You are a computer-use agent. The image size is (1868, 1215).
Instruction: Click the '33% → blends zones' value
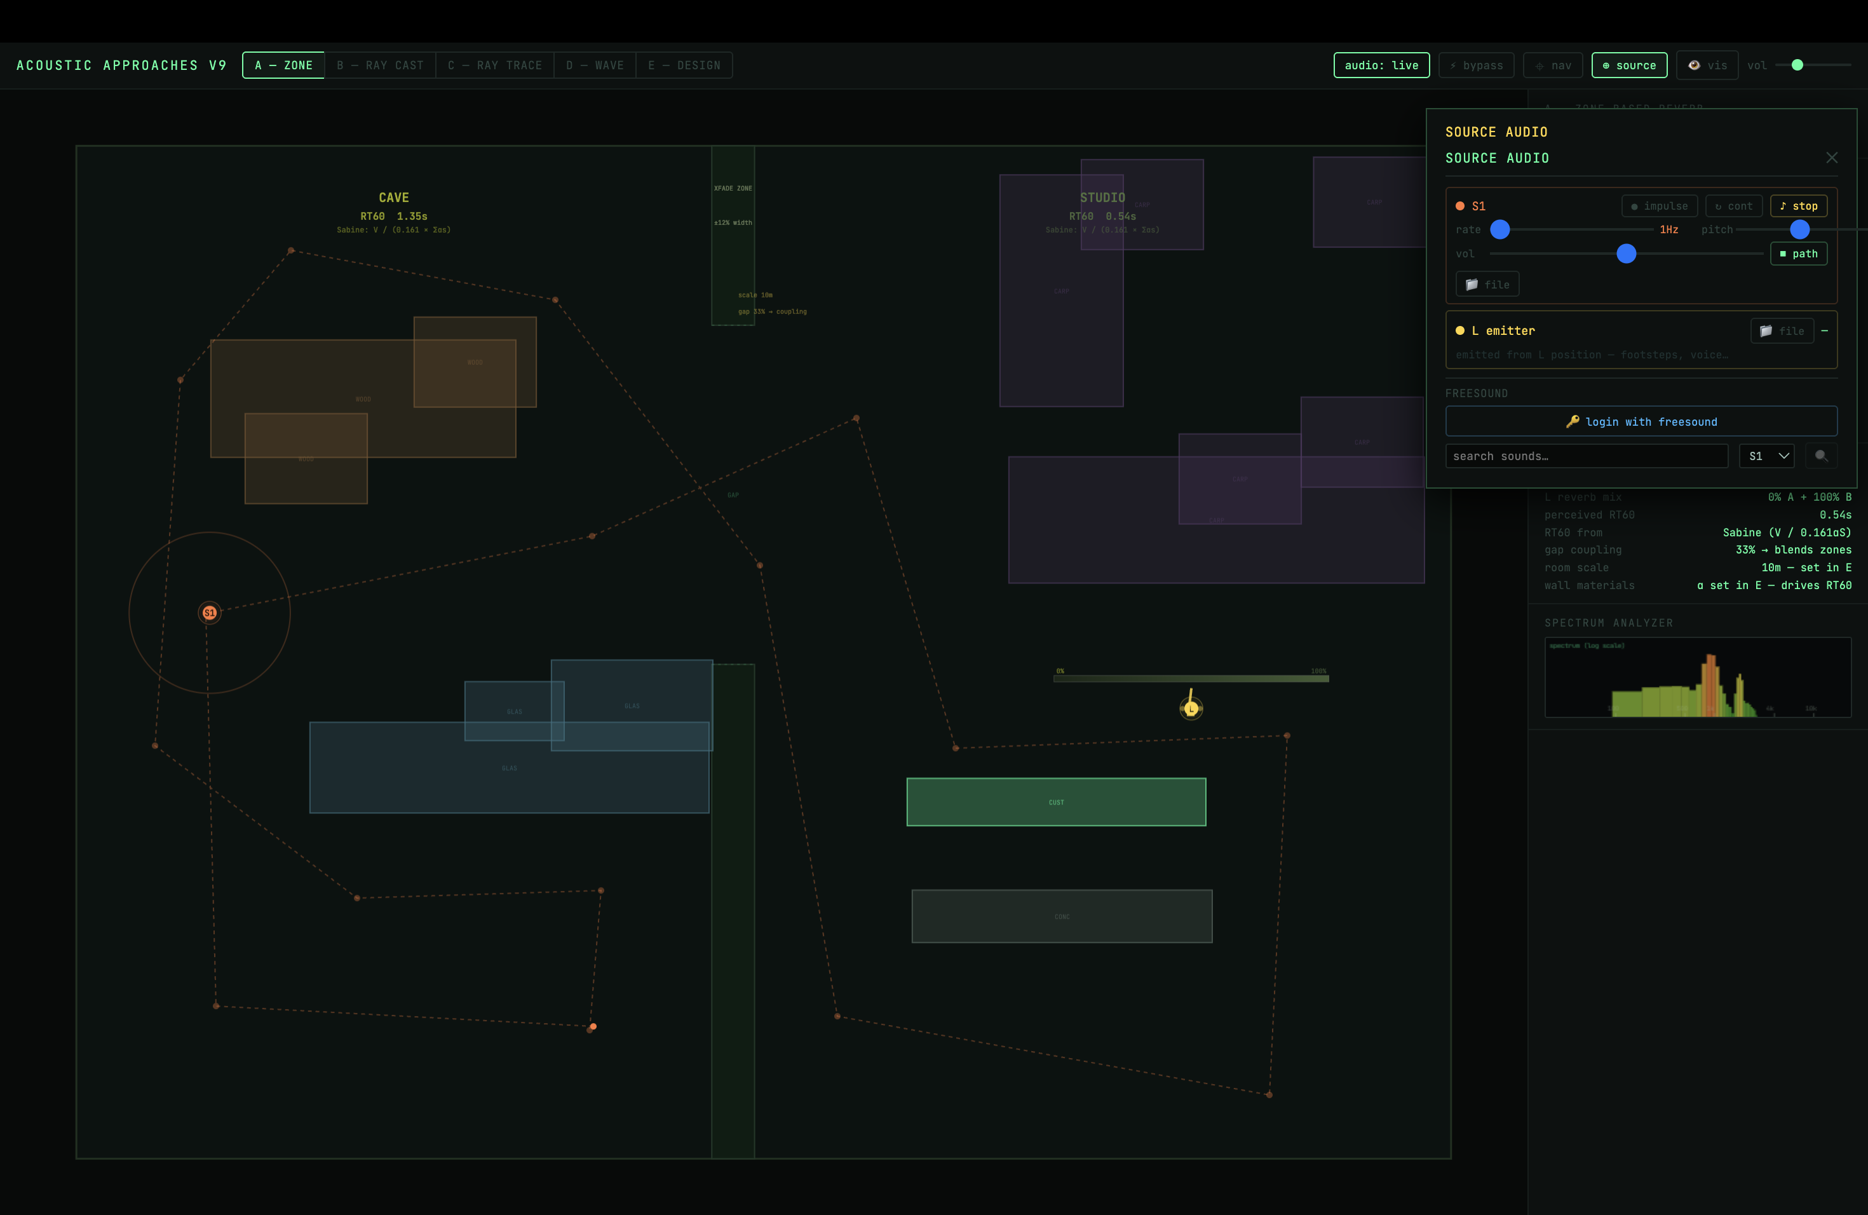pyautogui.click(x=1792, y=550)
